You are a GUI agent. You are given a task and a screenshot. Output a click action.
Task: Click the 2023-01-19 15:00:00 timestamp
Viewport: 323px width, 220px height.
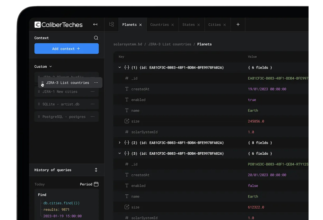62,216
